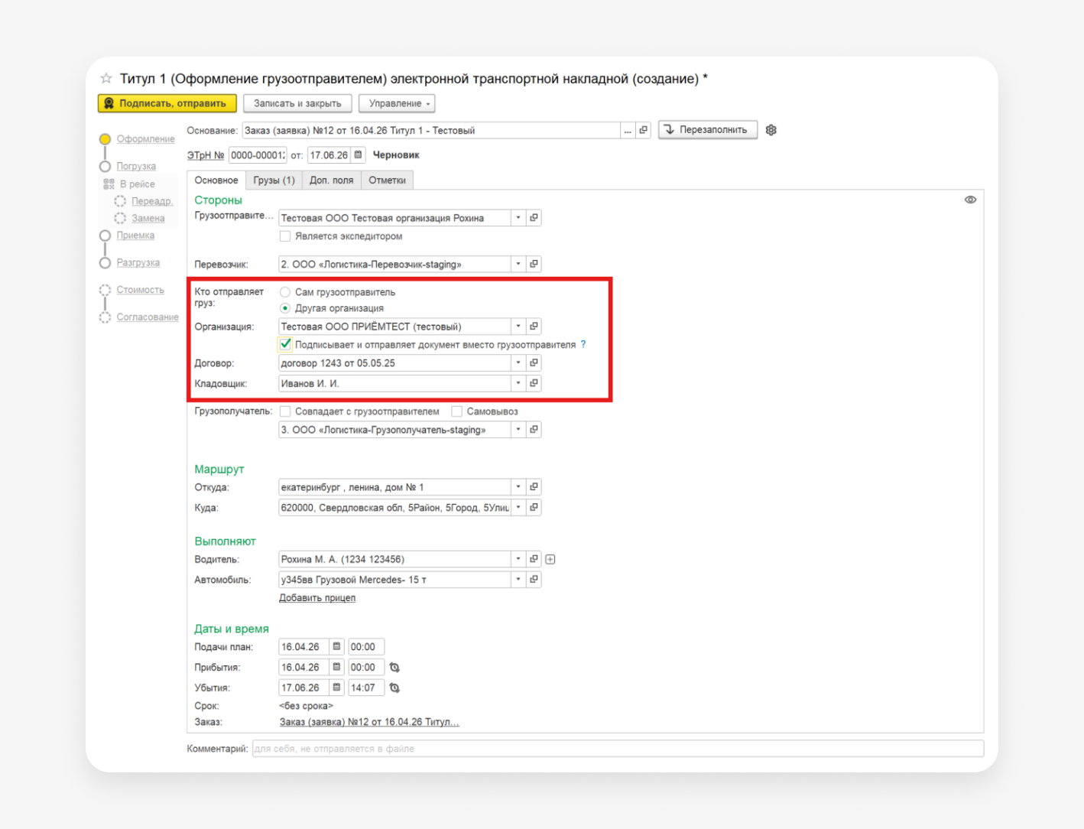
Task: Switch to the Основное tab
Action: pyautogui.click(x=216, y=180)
